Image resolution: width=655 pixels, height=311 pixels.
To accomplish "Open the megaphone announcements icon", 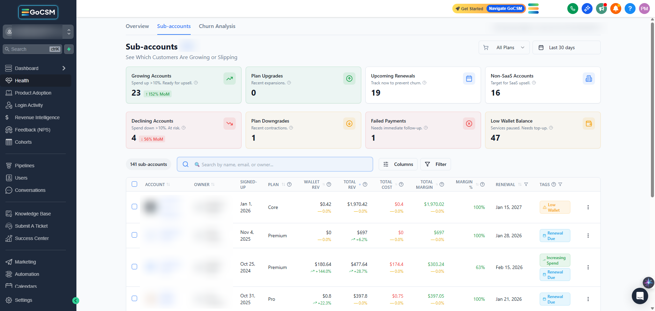I will click(x=601, y=9).
